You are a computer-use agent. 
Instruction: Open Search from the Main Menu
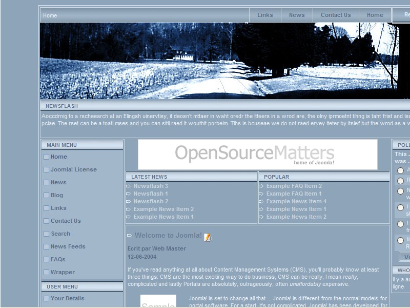60,234
